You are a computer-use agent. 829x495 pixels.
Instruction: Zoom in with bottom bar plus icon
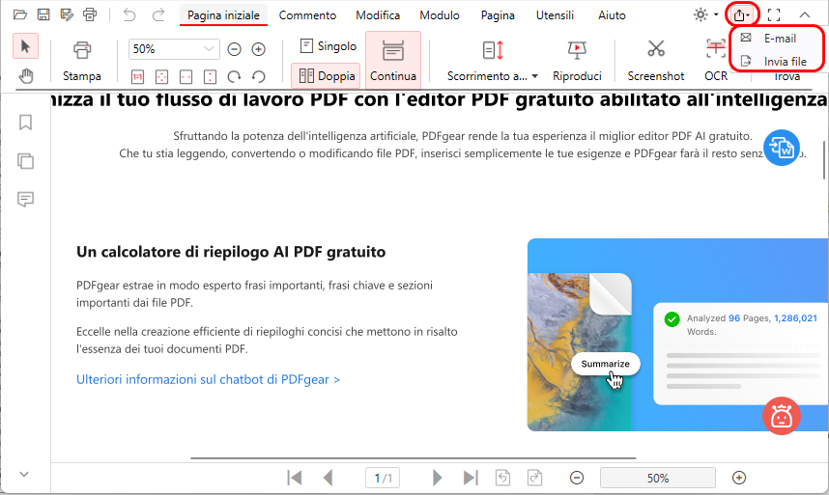point(739,478)
